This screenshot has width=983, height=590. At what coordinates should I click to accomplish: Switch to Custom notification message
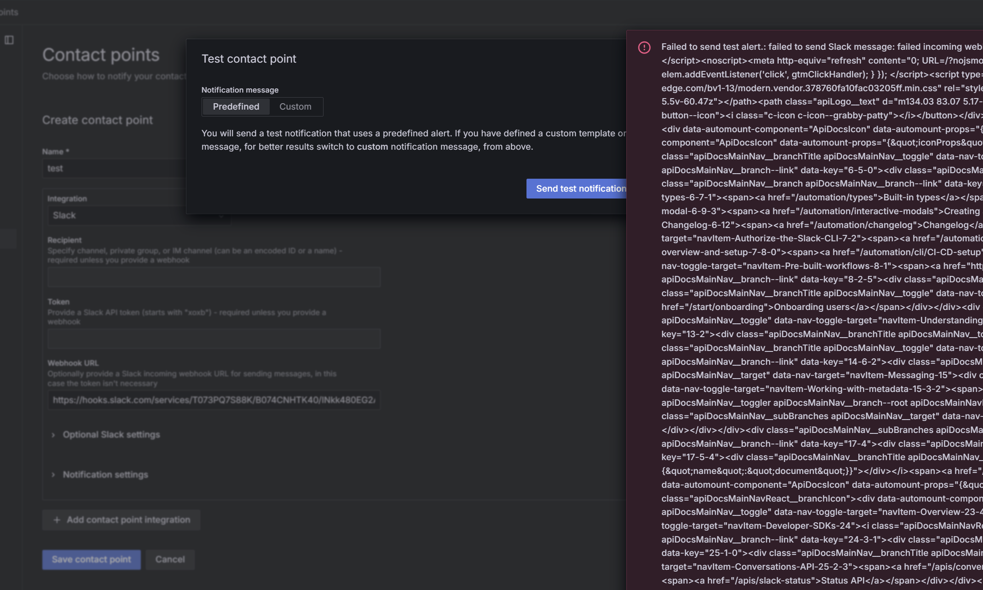pyautogui.click(x=295, y=106)
